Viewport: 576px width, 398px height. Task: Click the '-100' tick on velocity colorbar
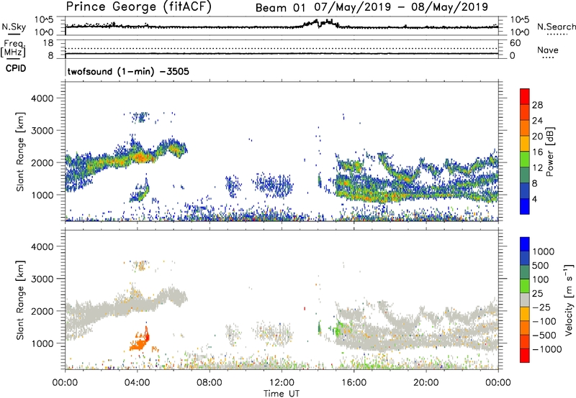point(544,321)
